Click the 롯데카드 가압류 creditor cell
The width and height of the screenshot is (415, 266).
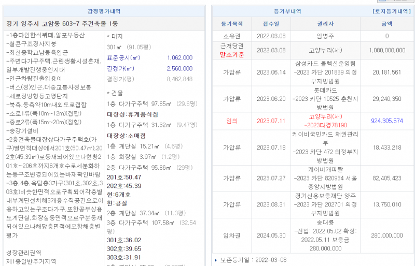point(325,98)
